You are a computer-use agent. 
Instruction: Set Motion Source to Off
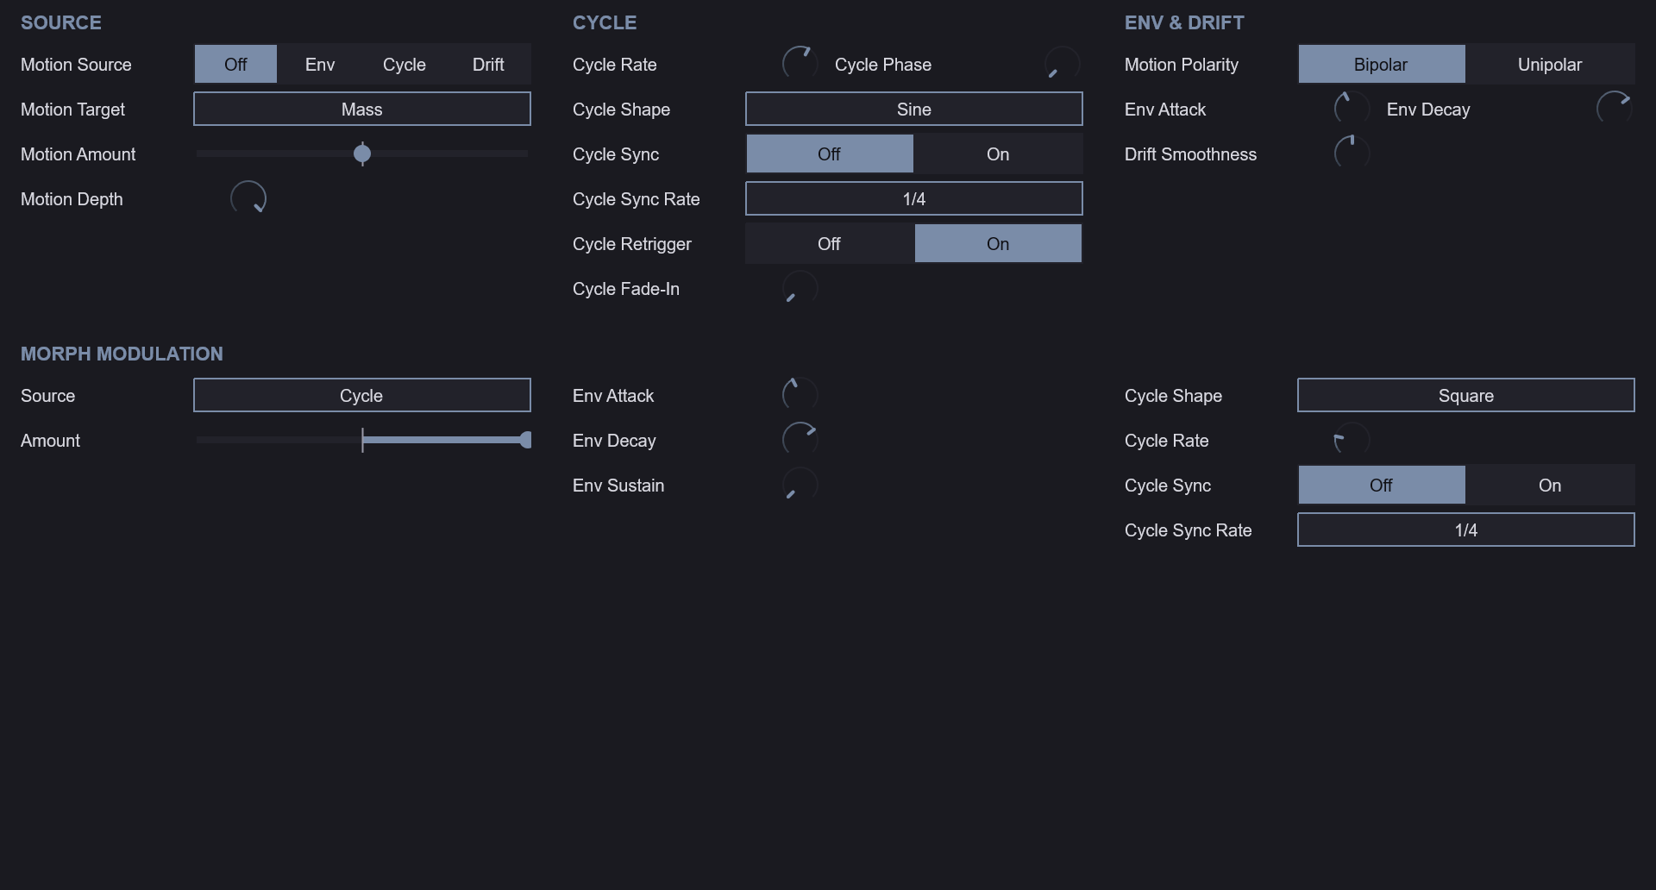click(x=235, y=64)
